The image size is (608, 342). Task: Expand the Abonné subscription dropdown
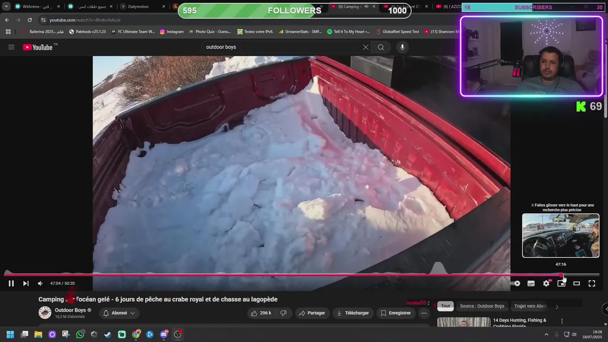[119, 313]
